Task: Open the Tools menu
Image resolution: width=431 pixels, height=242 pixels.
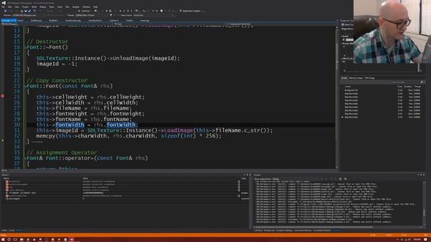Action: [60, 7]
